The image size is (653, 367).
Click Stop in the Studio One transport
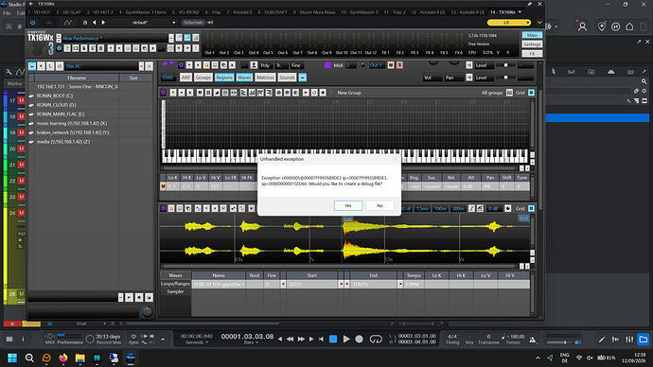click(x=333, y=340)
